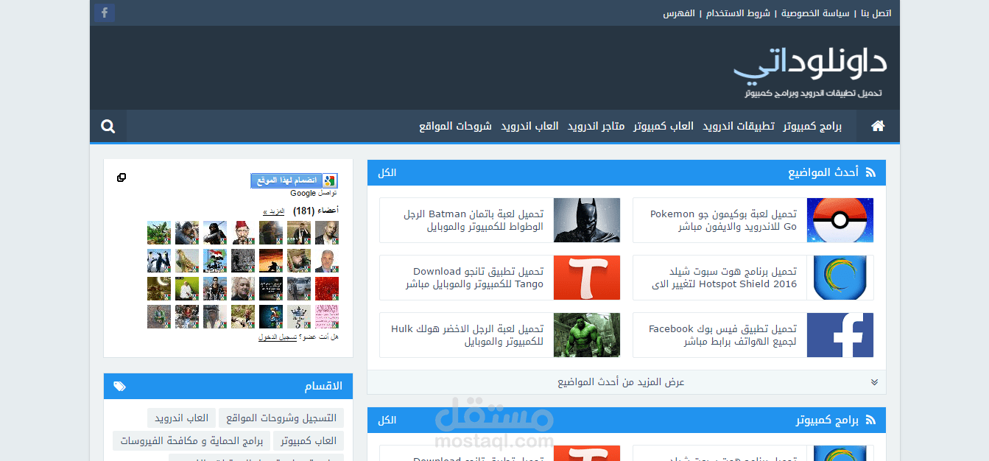Click first member avatar in top row
Viewport: 989px width, 461px height.
click(x=327, y=233)
